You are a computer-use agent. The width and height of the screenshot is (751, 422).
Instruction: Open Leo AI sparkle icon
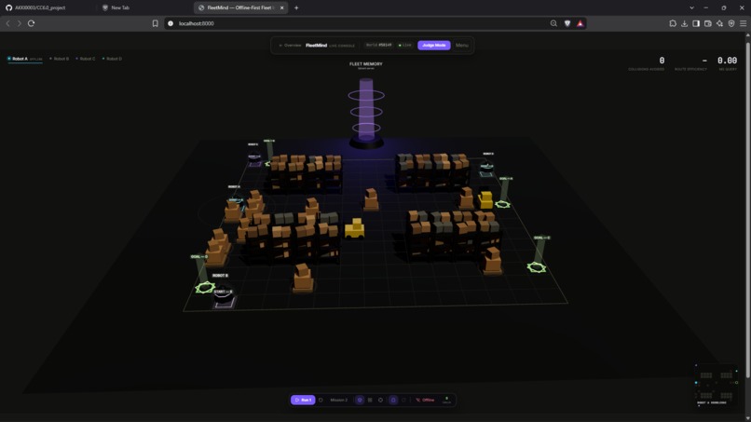(719, 23)
